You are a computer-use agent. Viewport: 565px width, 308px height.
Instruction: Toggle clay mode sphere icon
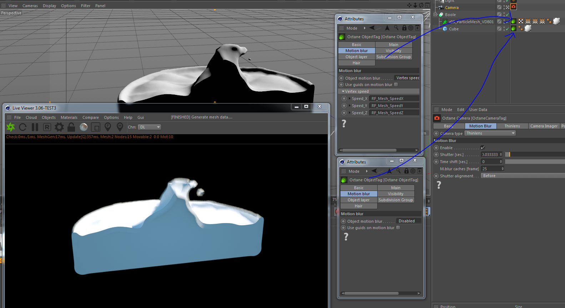84,127
